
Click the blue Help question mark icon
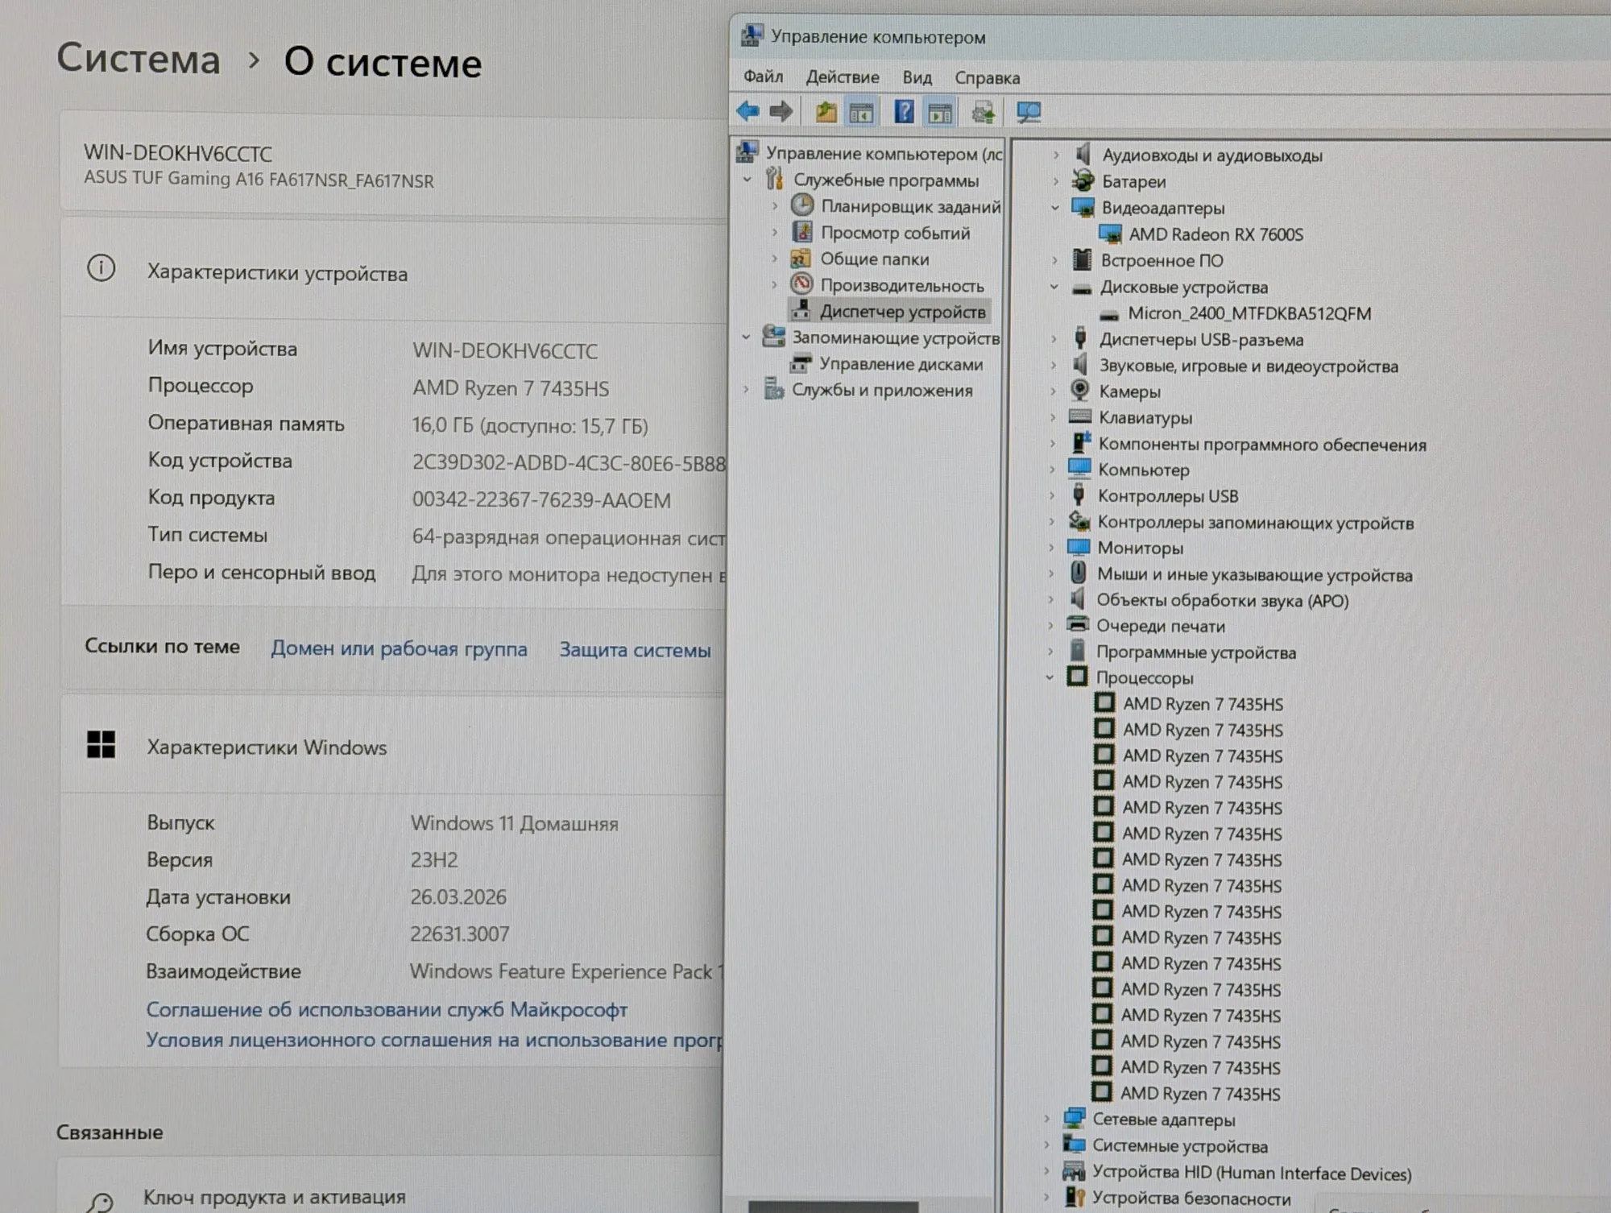(904, 112)
